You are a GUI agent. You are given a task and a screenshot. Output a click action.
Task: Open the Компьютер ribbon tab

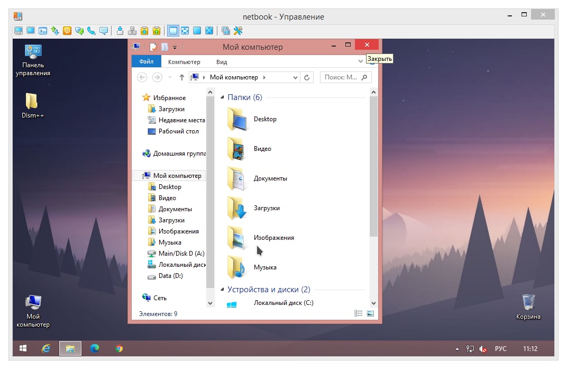[x=184, y=62]
